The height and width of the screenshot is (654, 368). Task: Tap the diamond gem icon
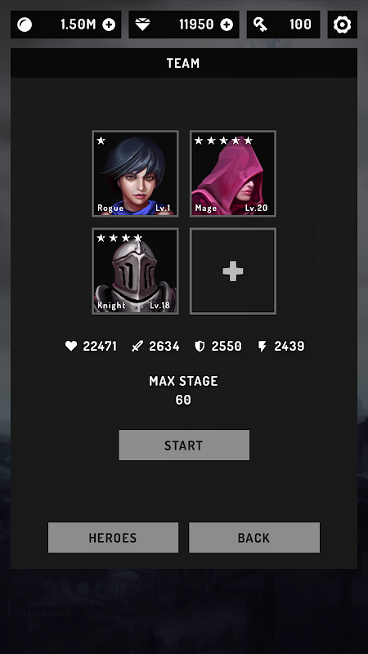[x=142, y=25]
